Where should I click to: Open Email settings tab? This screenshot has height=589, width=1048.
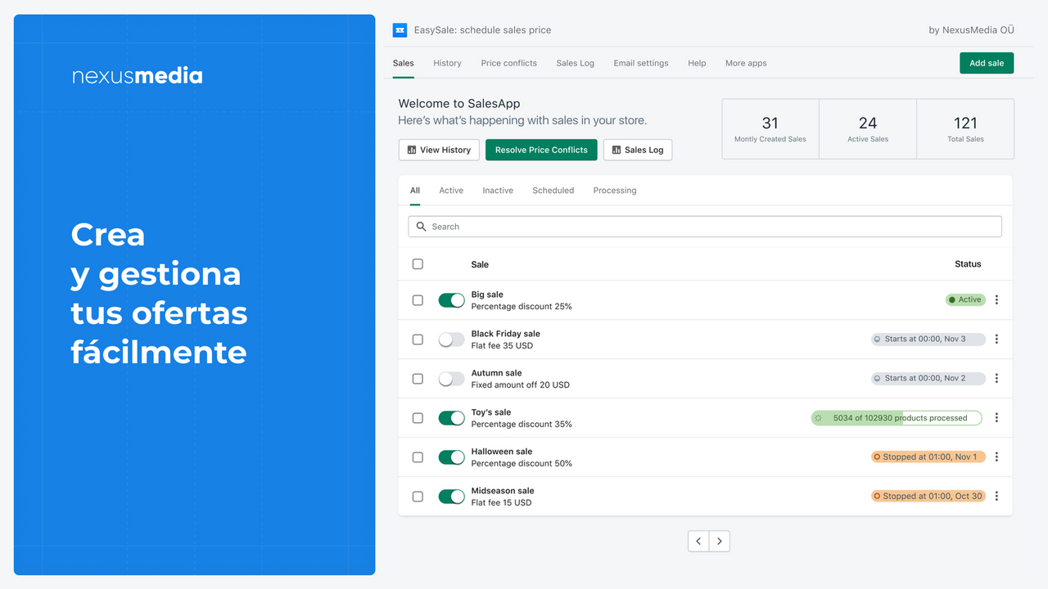click(641, 63)
